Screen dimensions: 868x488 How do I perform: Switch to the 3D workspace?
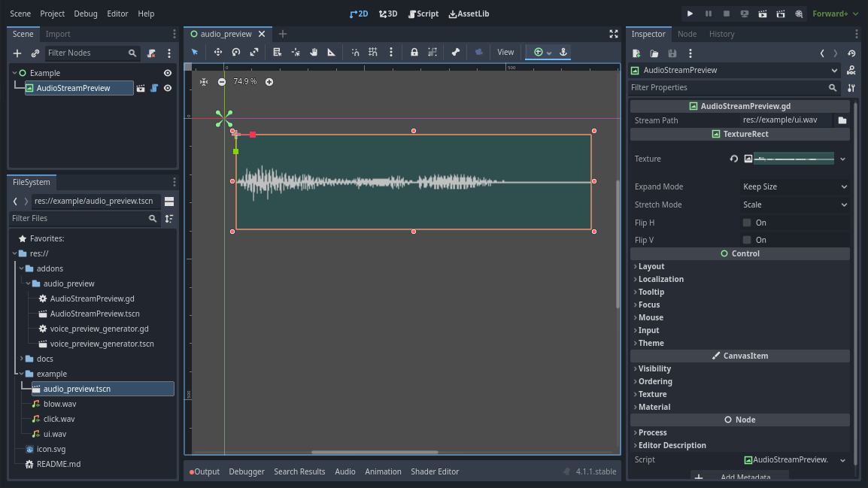coord(388,14)
